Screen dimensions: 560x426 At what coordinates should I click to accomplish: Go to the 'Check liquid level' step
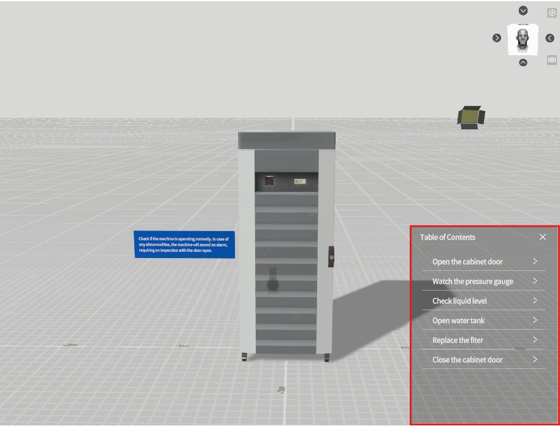(x=459, y=301)
